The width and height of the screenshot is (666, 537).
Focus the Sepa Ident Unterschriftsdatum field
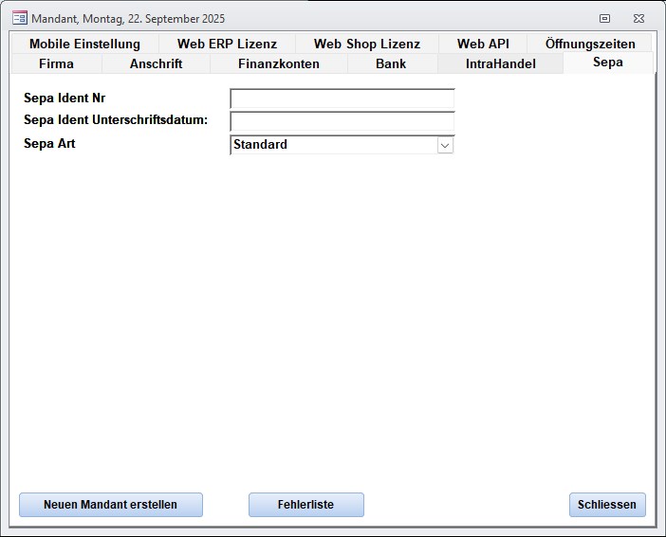click(x=342, y=121)
